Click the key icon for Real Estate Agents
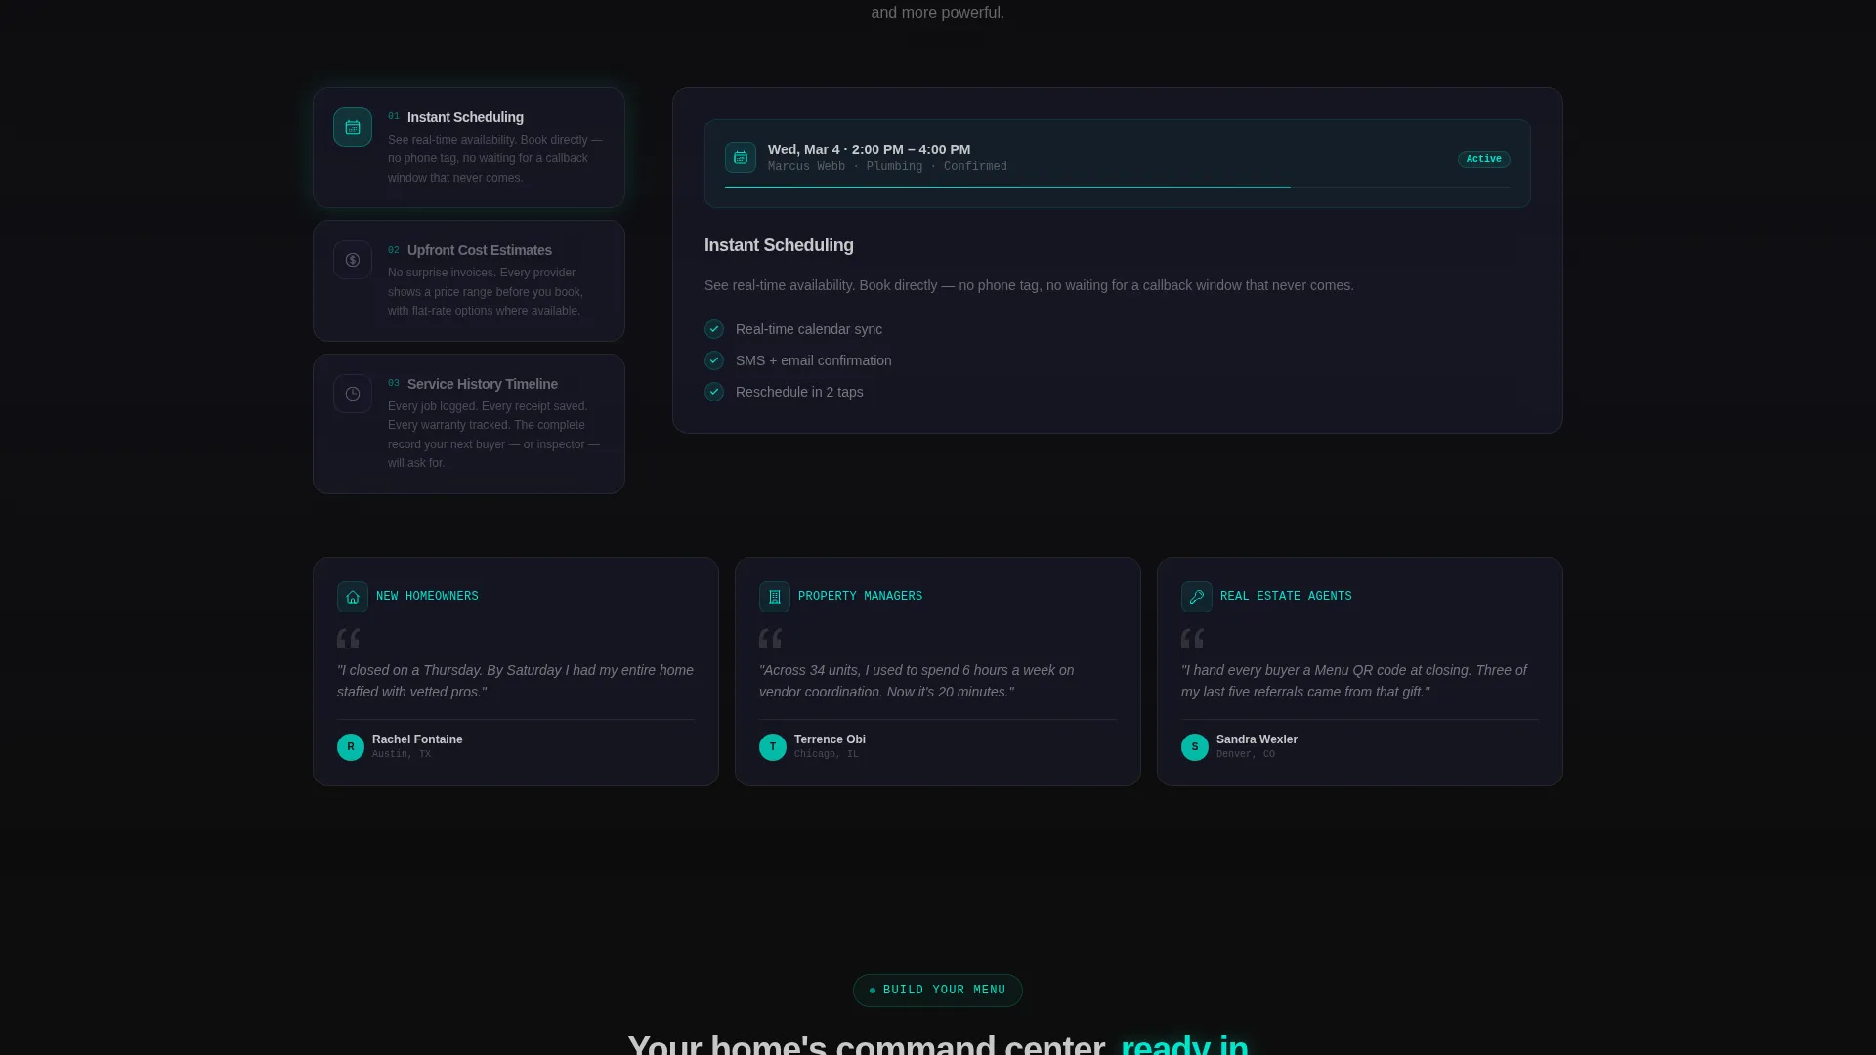 [1197, 597]
